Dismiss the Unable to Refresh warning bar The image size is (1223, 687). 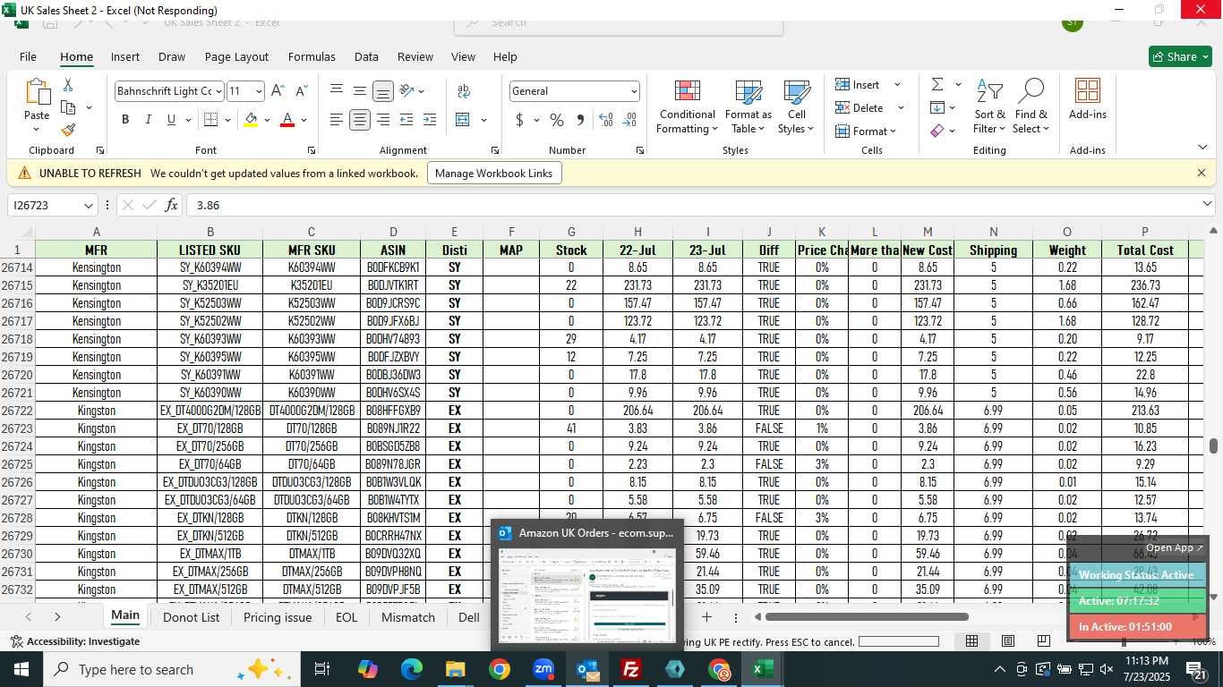coord(1202,173)
